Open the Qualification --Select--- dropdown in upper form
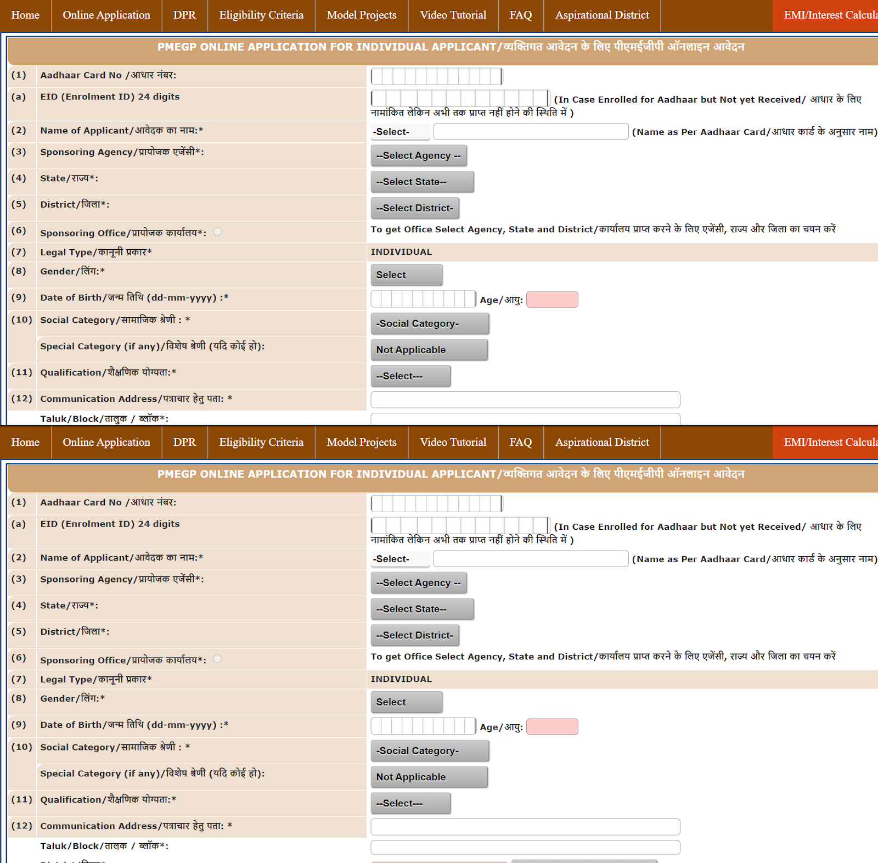This screenshot has width=878, height=863. pyautogui.click(x=410, y=377)
